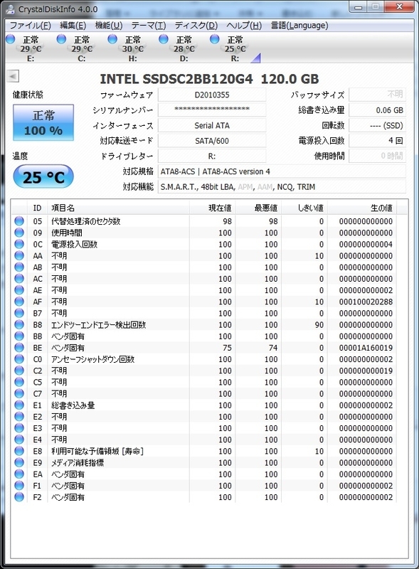Click the previous disk arrow button

pos(13,76)
